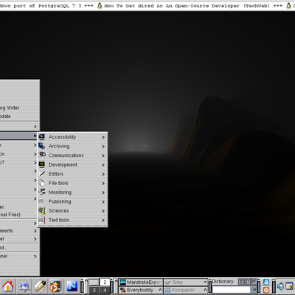This screenshot has height=295, width=295.
Task: Click the Dictionary applet 'D' button
Action: (248, 282)
